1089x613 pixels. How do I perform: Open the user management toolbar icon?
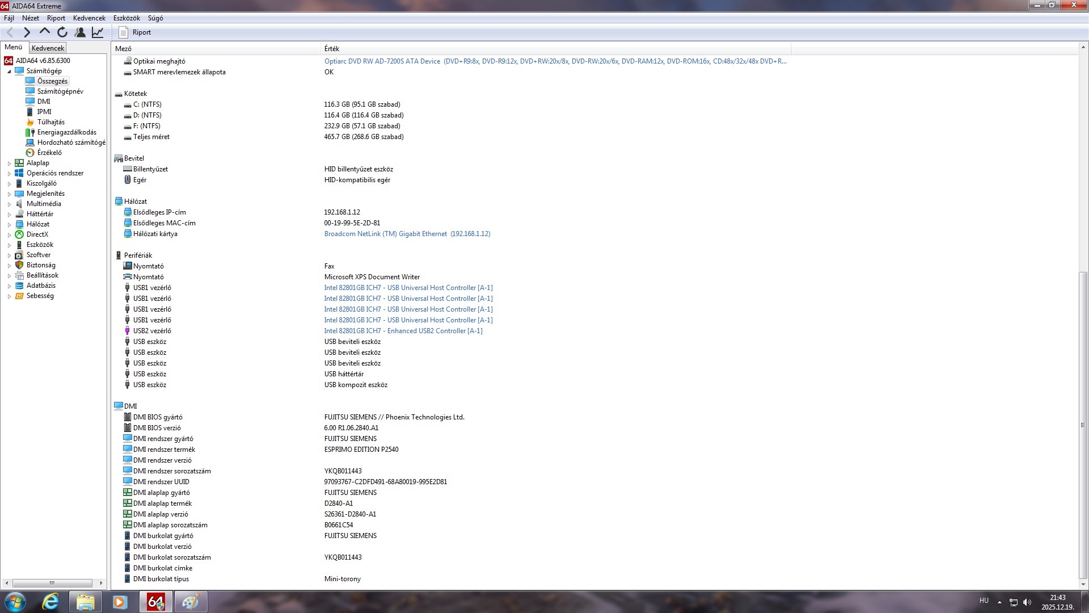80,32
